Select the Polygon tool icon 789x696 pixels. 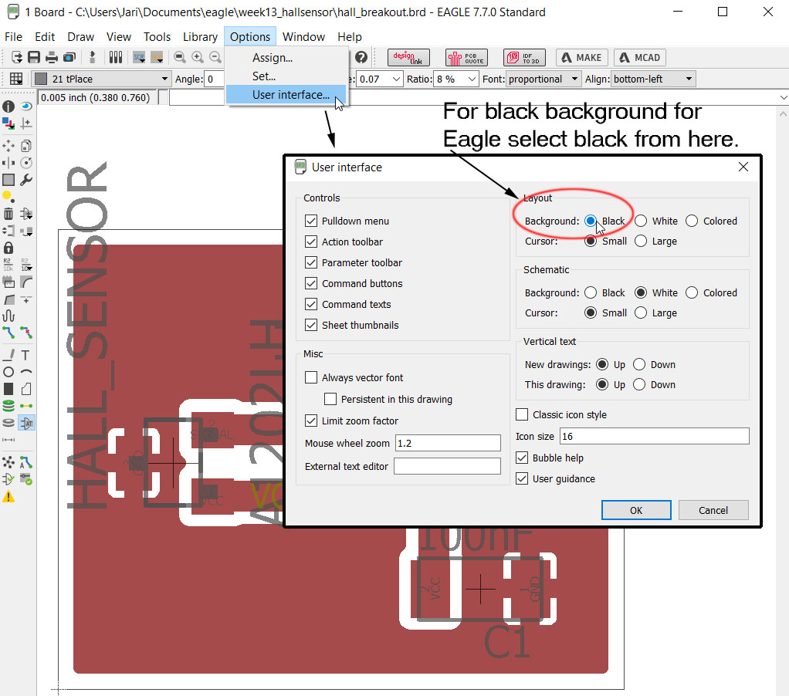26,389
